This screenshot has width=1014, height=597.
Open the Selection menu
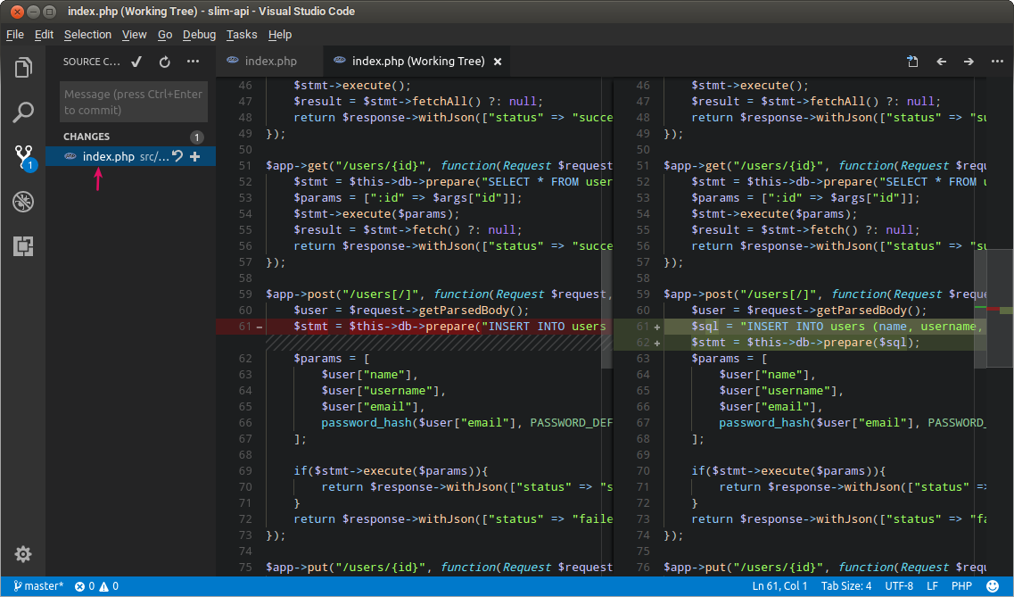click(87, 35)
